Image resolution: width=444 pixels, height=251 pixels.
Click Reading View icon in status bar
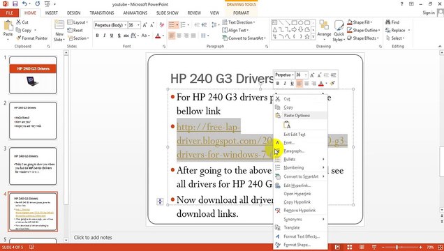click(x=362, y=248)
